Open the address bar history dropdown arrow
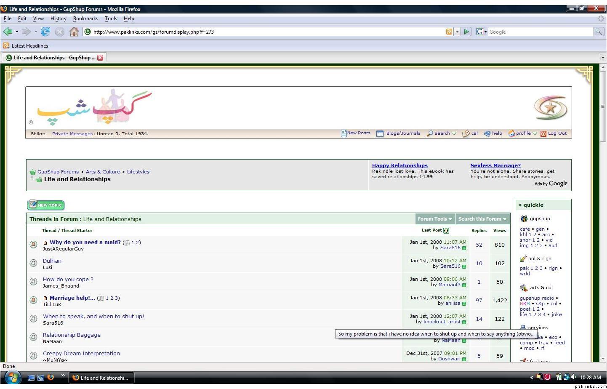This screenshot has width=607, height=389. pos(457,32)
